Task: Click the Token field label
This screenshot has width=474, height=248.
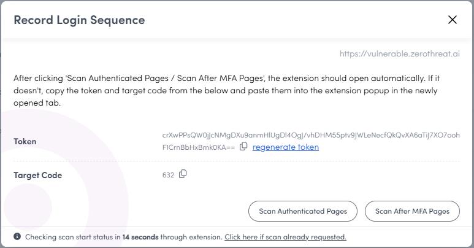Action: pos(25,141)
